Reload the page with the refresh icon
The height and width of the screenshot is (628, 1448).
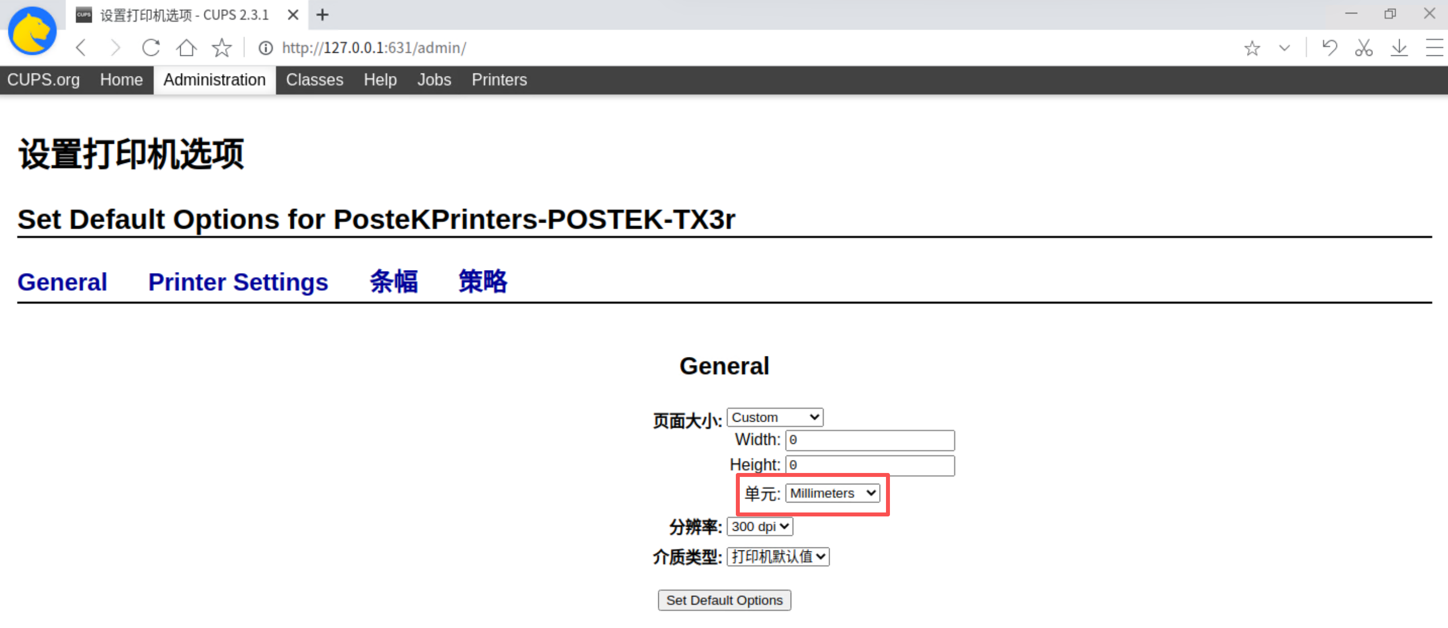tap(151, 48)
